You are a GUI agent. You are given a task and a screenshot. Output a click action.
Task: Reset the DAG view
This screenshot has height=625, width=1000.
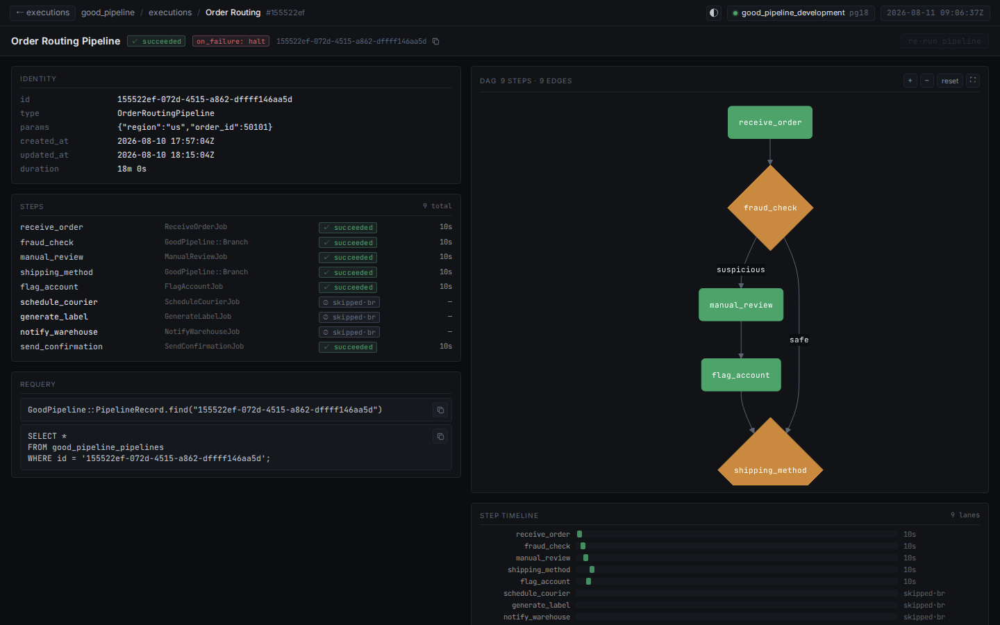click(950, 81)
